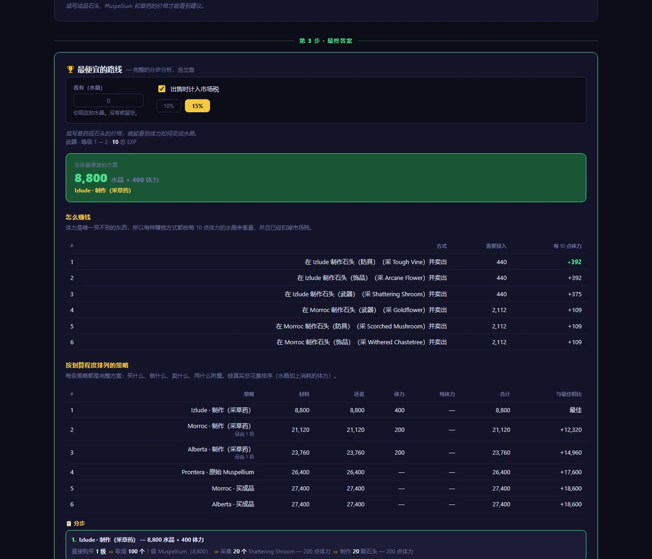Select the Goldflower 并卖出 row text

(374, 310)
